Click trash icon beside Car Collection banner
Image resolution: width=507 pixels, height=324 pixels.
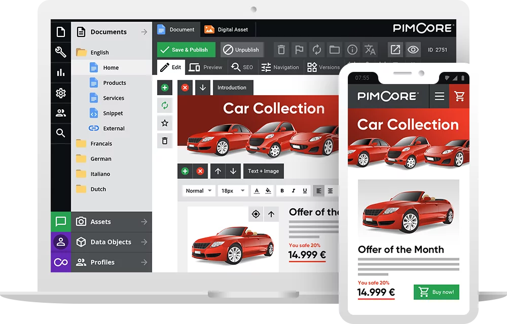(x=165, y=141)
